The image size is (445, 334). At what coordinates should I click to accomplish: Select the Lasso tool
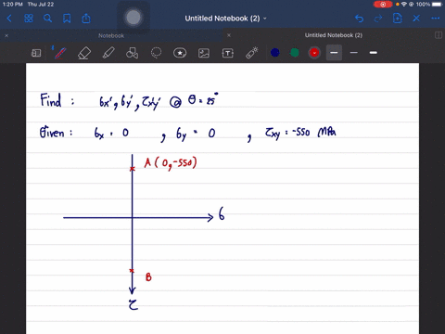pos(156,53)
